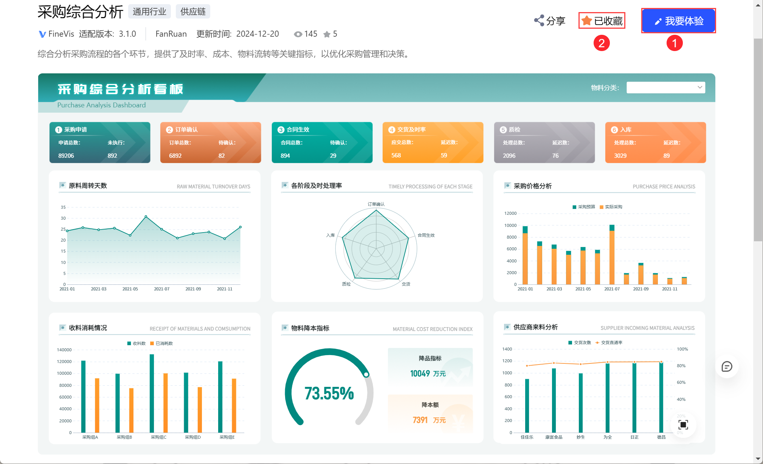Screen dimensions: 763x464
Task: Click the 采购申请 stage card
Action: (x=100, y=143)
